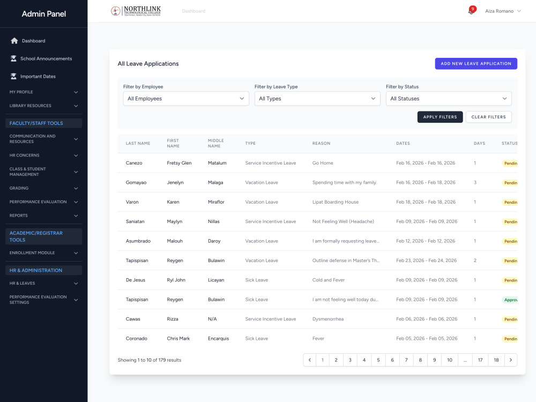Click the Type column header
This screenshot has height=402, width=536.
pos(250,143)
